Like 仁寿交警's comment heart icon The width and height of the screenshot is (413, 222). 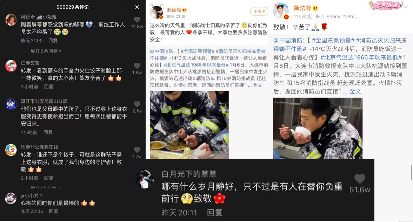(x=137, y=66)
